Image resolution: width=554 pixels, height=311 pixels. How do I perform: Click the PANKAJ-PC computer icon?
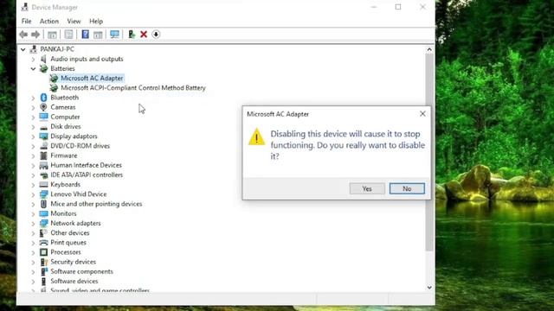tap(34, 49)
